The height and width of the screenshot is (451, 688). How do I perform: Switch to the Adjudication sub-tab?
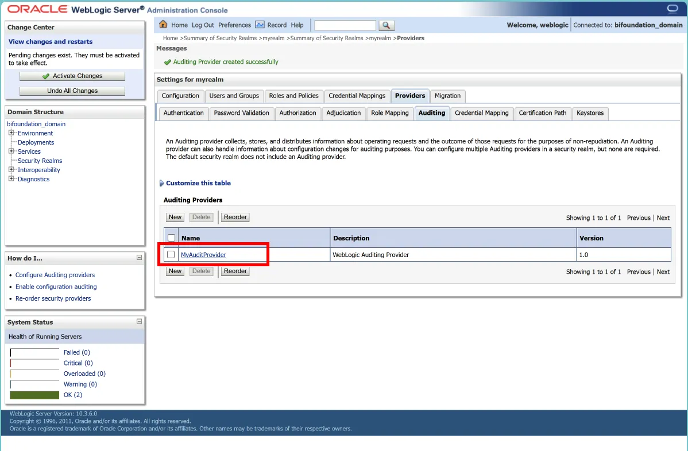[x=343, y=113]
